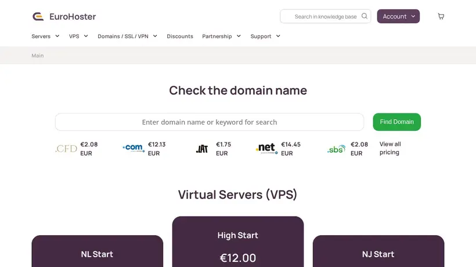Image resolution: width=476 pixels, height=267 pixels.
Task: Click the .LAT domain logo
Action: [x=202, y=149]
